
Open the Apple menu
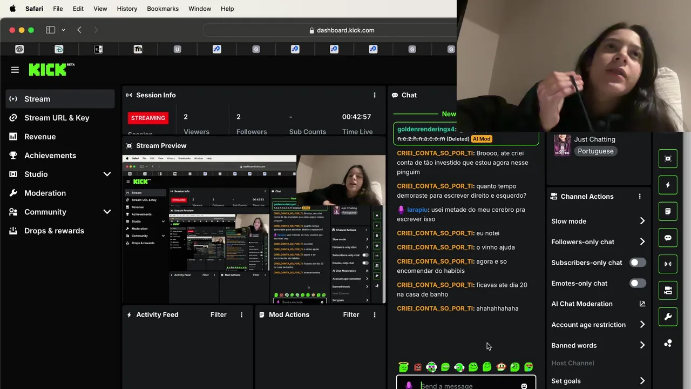[x=12, y=9]
